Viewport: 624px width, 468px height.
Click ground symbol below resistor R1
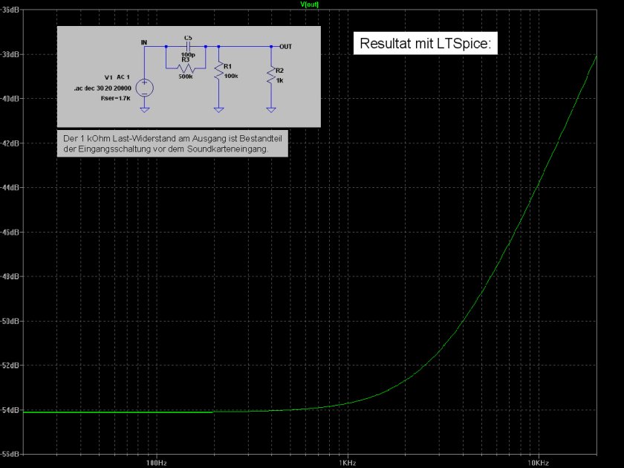218,110
